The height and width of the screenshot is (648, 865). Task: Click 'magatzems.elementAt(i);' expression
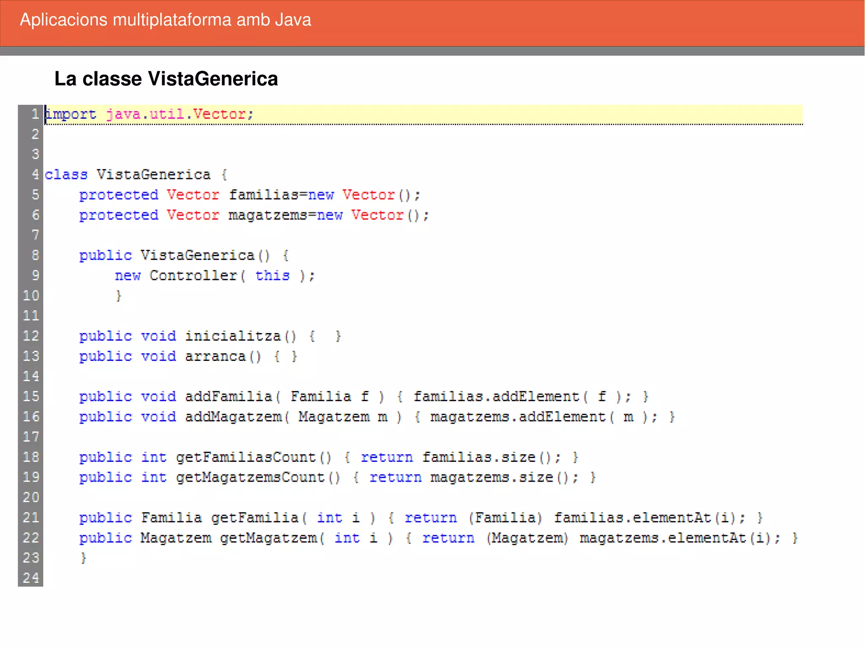[680, 538]
